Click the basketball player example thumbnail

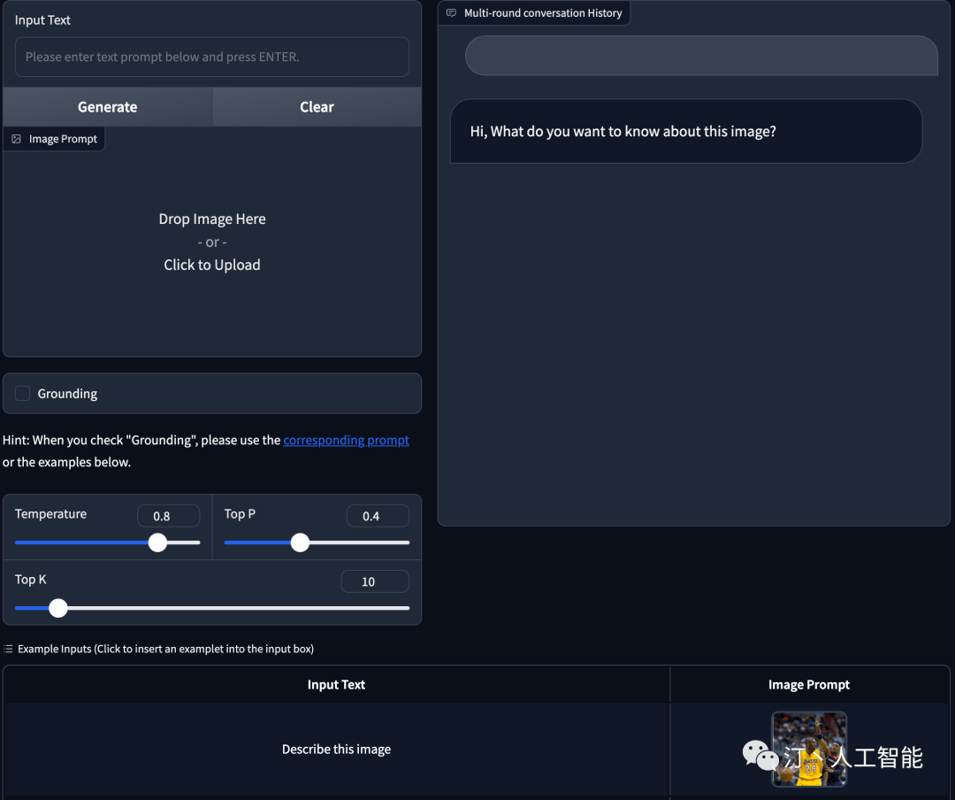[809, 749]
